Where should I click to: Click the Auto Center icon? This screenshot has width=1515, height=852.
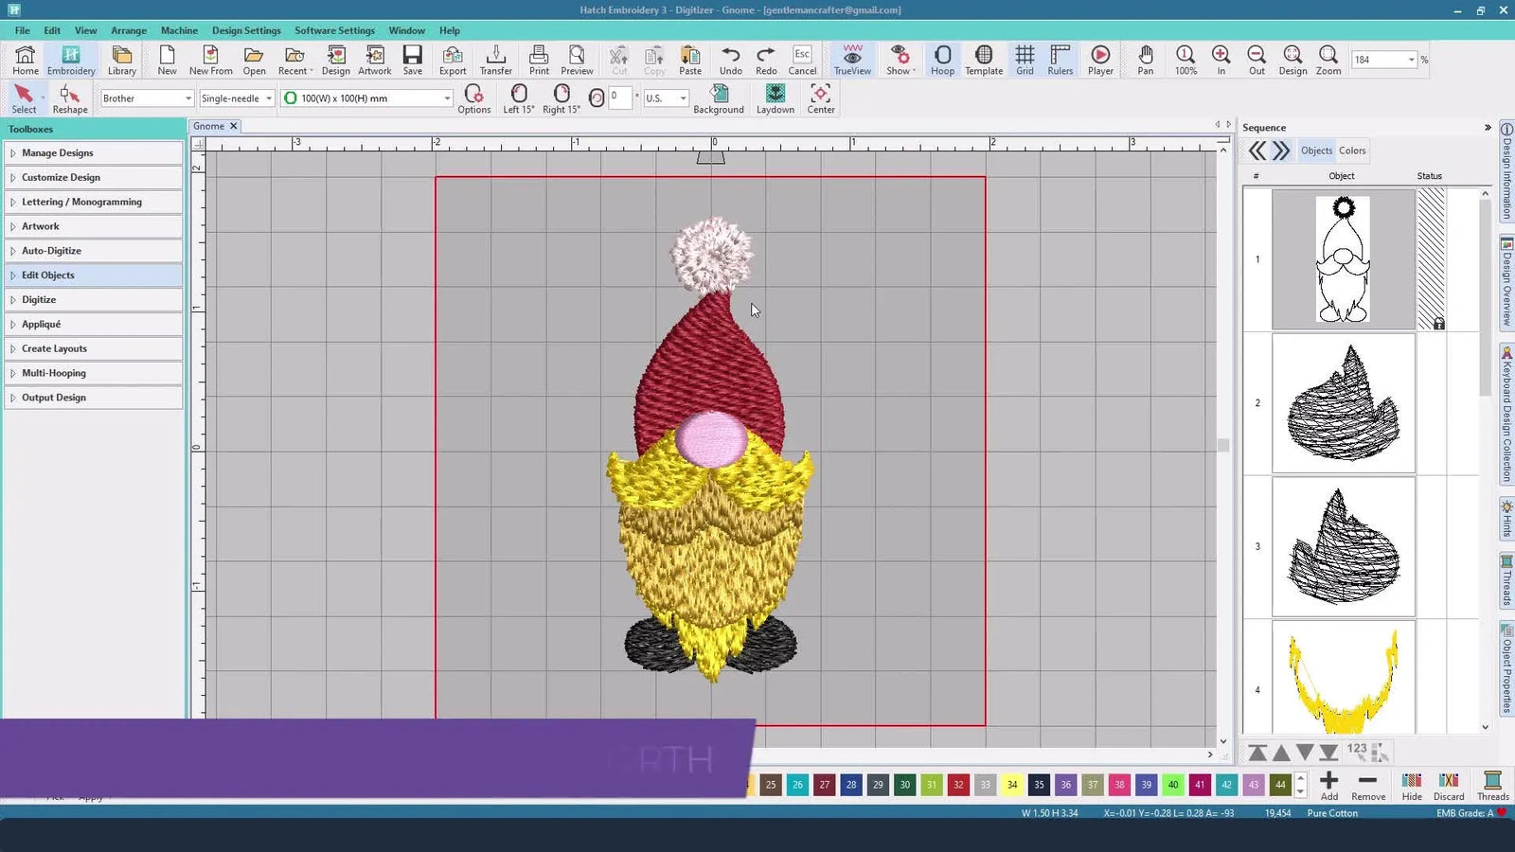pyautogui.click(x=820, y=98)
